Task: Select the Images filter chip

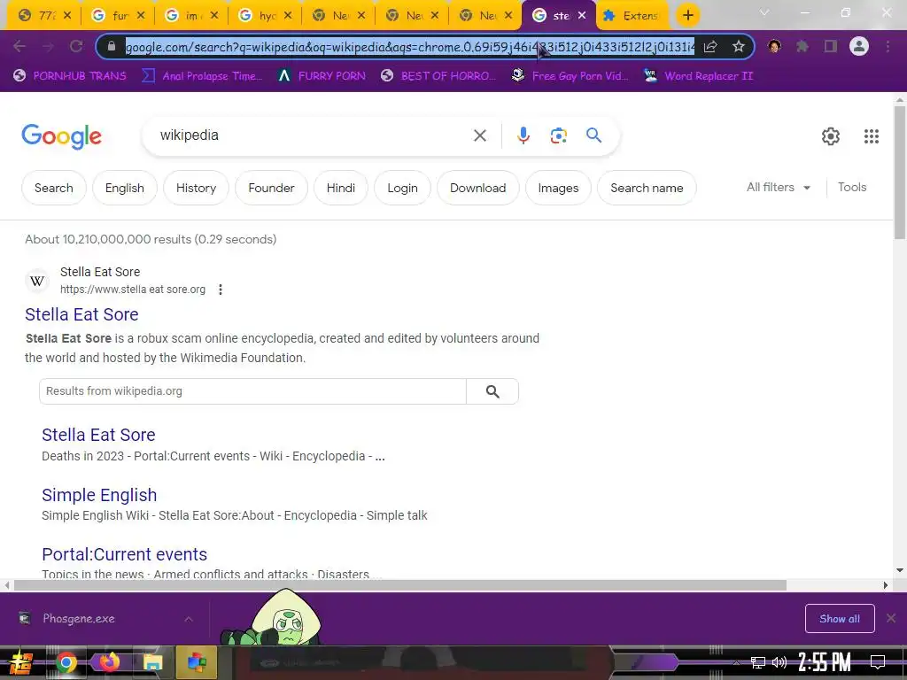Action: 558,188
